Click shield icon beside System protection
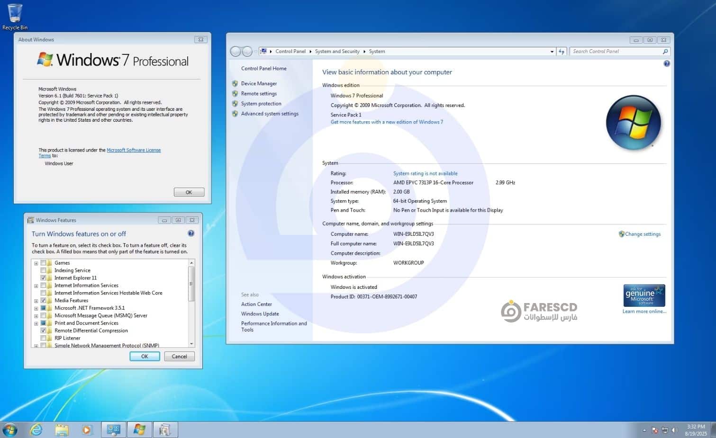This screenshot has width=716, height=438. point(235,103)
